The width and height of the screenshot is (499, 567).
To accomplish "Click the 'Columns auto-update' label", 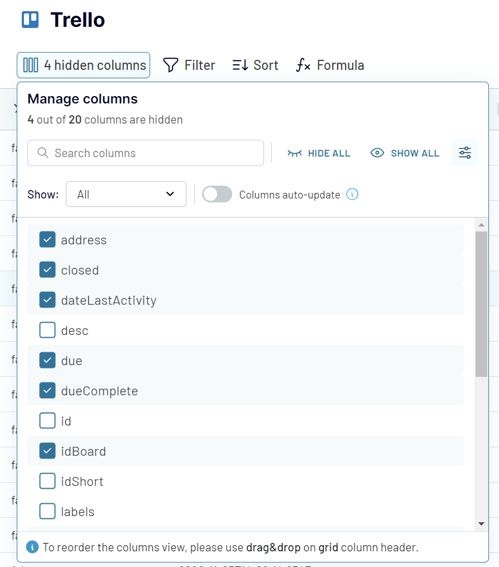I will click(290, 195).
